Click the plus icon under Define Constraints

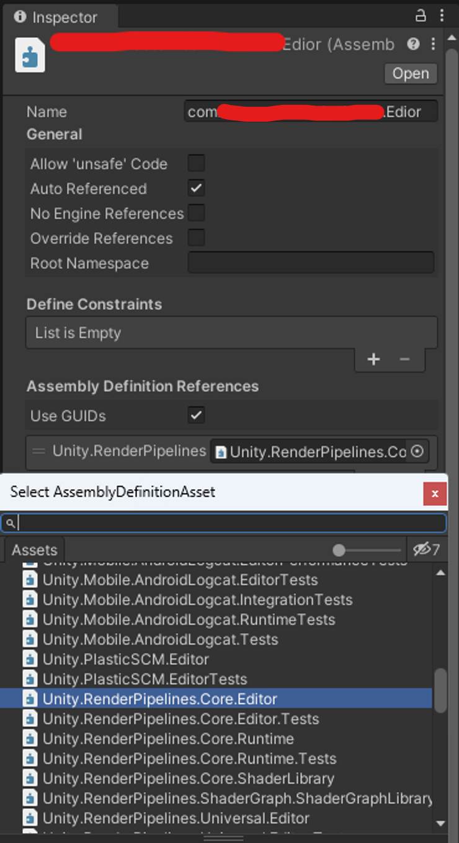(x=373, y=359)
